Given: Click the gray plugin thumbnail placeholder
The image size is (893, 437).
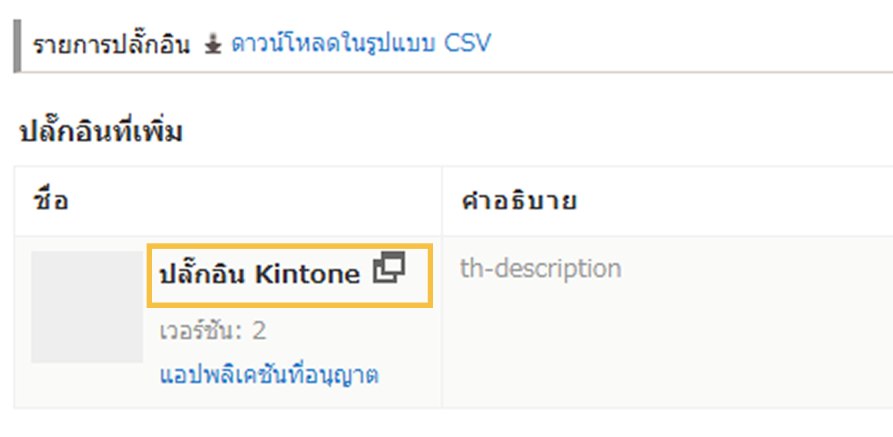Looking at the screenshot, I should (x=87, y=307).
